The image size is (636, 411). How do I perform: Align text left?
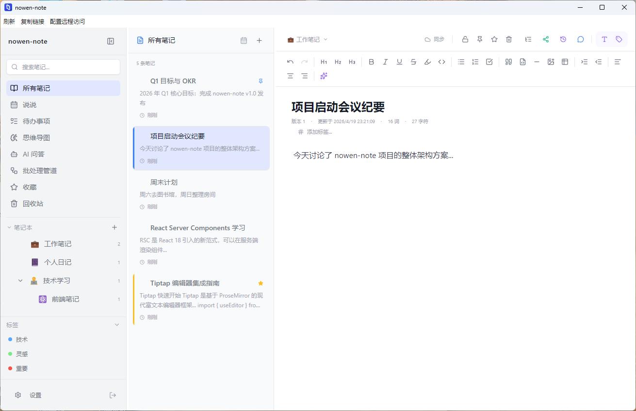(x=618, y=62)
